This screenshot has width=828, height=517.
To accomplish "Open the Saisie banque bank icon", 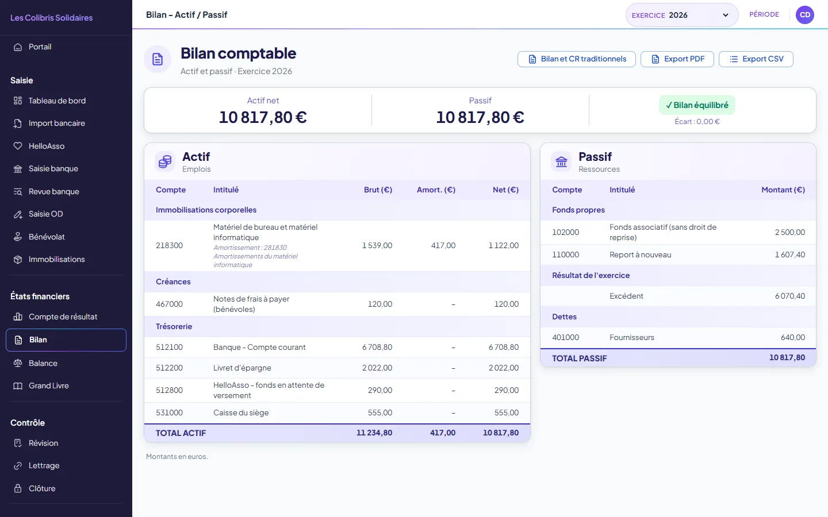I will [x=18, y=169].
